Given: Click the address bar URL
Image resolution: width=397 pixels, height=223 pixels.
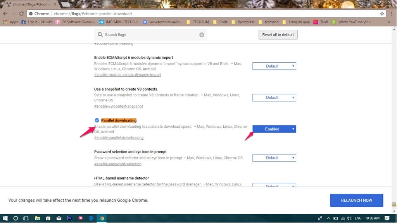Looking at the screenshot, I should (x=93, y=14).
